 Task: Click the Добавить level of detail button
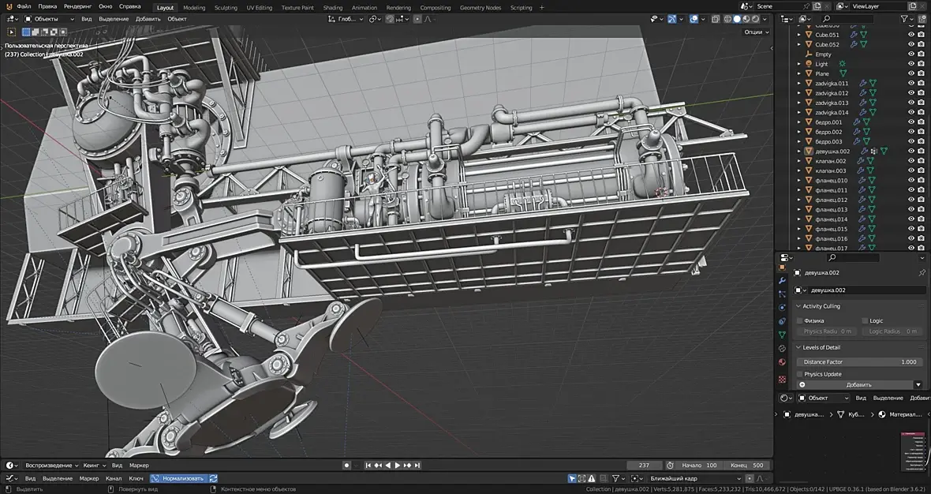pyautogui.click(x=858, y=384)
